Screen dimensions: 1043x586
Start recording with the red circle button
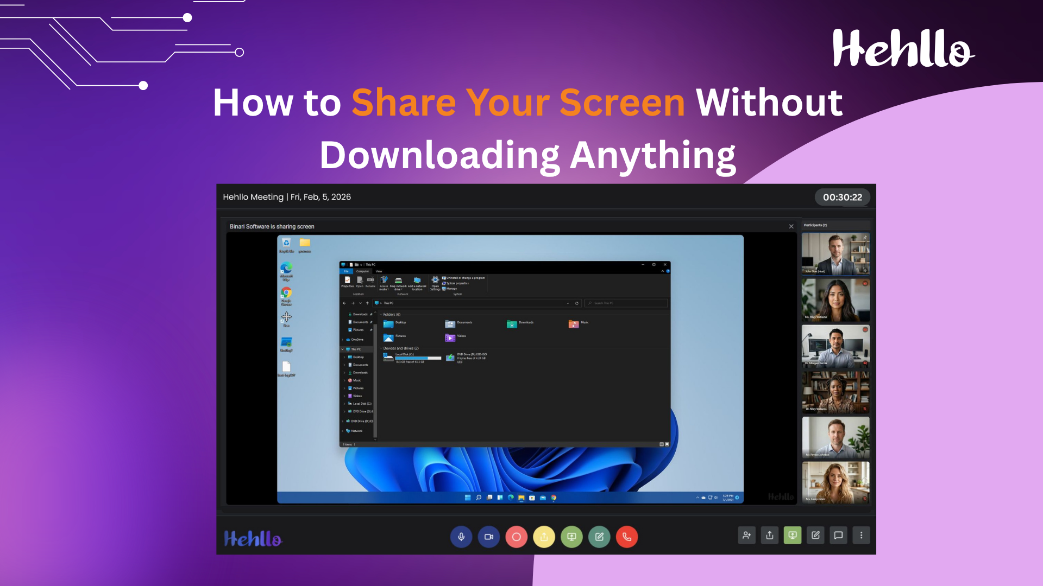[x=517, y=537]
